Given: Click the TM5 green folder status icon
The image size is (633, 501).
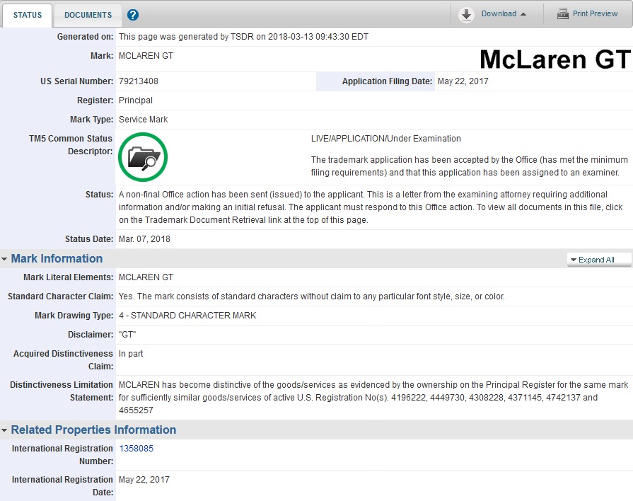Looking at the screenshot, I should coord(141,157).
